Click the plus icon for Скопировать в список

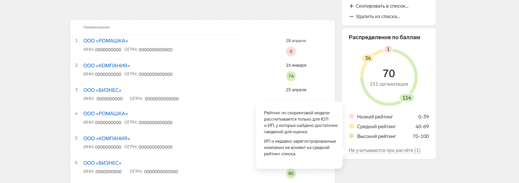[351, 6]
